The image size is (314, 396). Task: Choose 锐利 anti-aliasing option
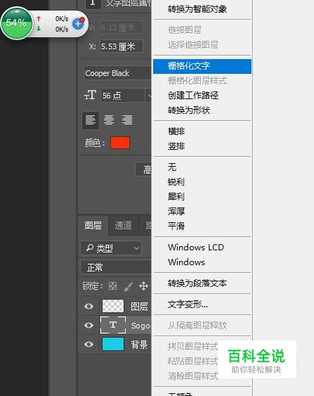click(176, 182)
